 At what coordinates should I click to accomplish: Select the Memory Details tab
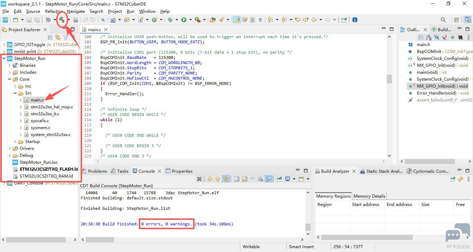click(369, 196)
